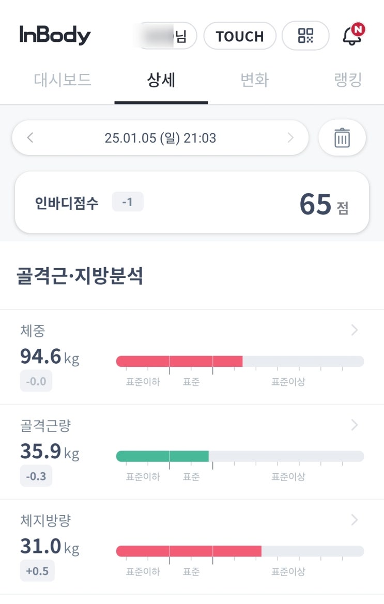Expand 골격근량 detail chevron
384x604 pixels.
[355, 425]
